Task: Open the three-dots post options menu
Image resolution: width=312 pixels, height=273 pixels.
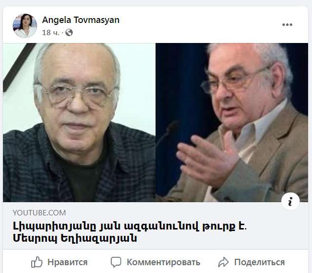Action: pos(287,25)
